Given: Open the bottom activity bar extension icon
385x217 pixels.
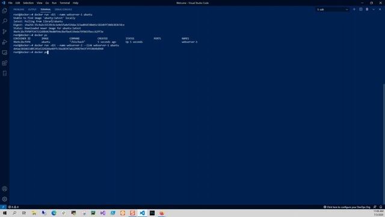Looking at the screenshot, I should [4, 74].
